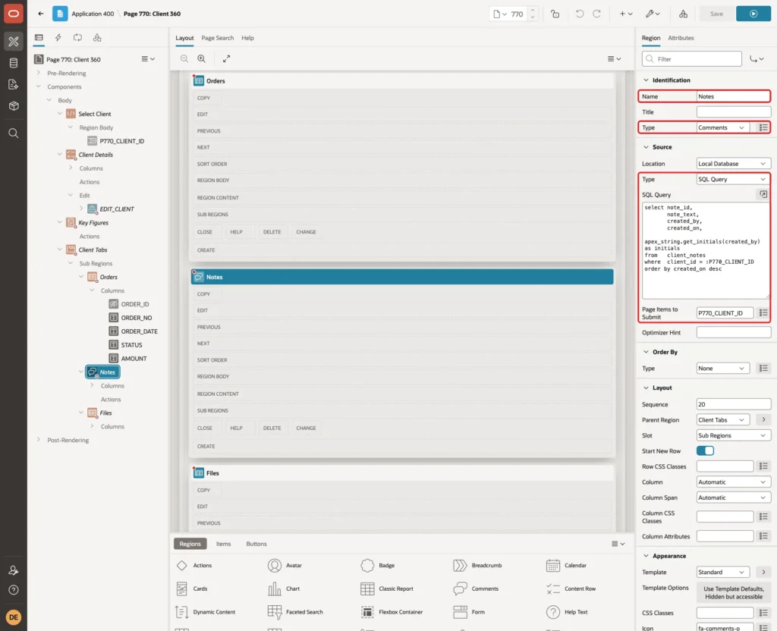Open SQL Query code editor icon
777x631 pixels.
(x=763, y=195)
